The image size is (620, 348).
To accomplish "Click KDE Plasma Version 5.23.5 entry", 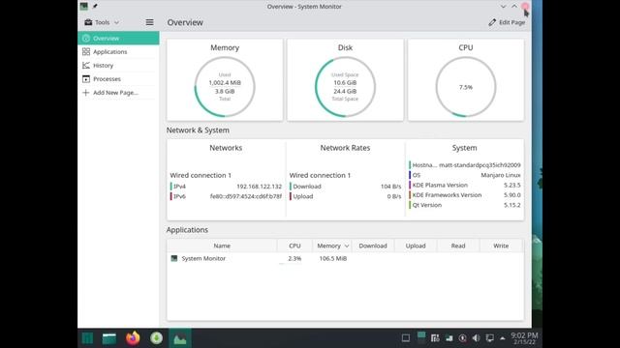I will (x=465, y=185).
